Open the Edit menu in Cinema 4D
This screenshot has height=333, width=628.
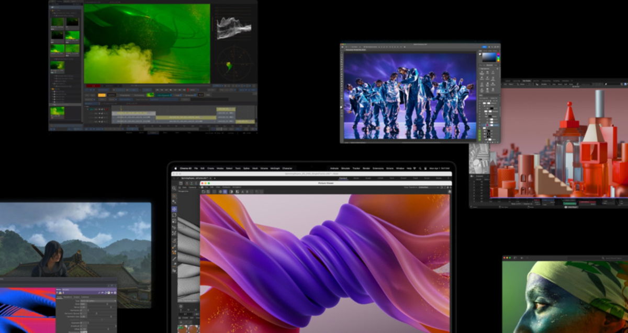pyautogui.click(x=203, y=168)
